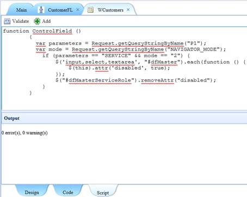The width and height of the screenshot is (247, 197).
Task: Place cursor on function ControlField line
Action: pyautogui.click(x=42, y=31)
